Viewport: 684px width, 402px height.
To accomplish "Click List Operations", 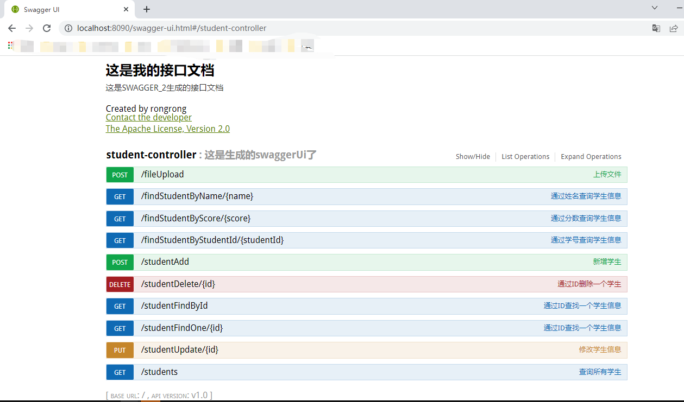I will pos(525,157).
